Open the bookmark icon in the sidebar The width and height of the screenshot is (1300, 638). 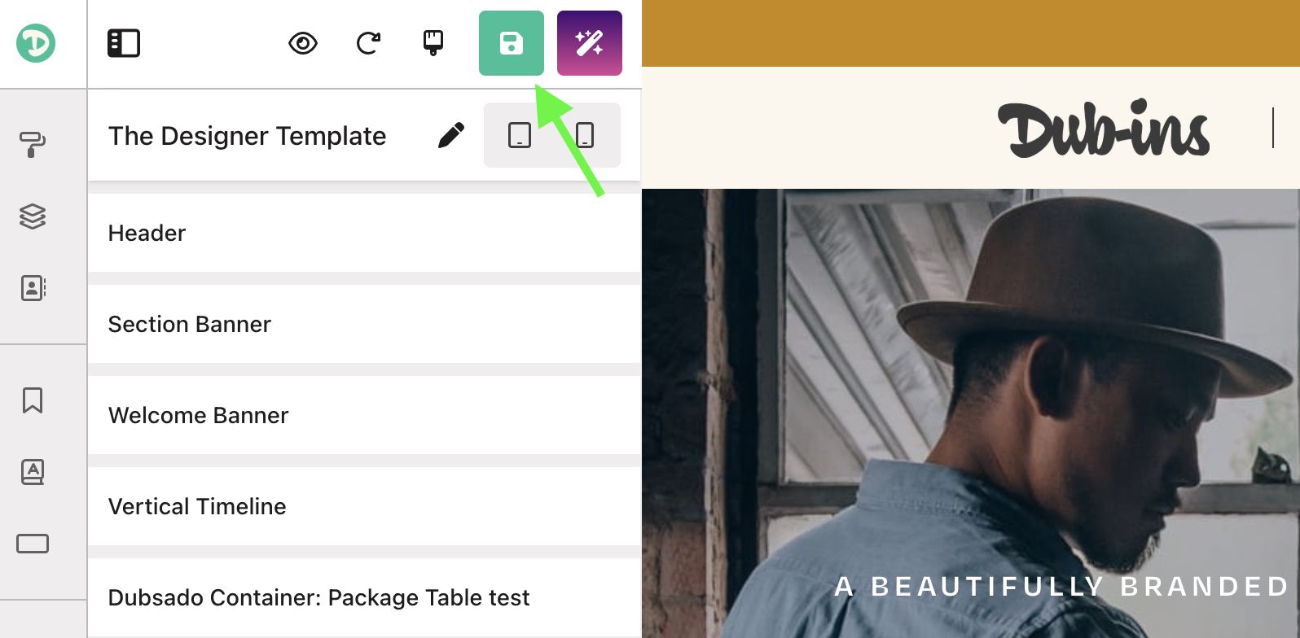click(x=33, y=400)
